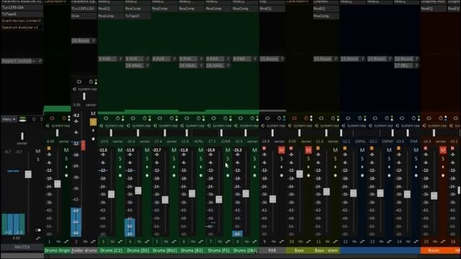
Task: Open Drive plugin on Folder drums
Action: tap(84, 16)
